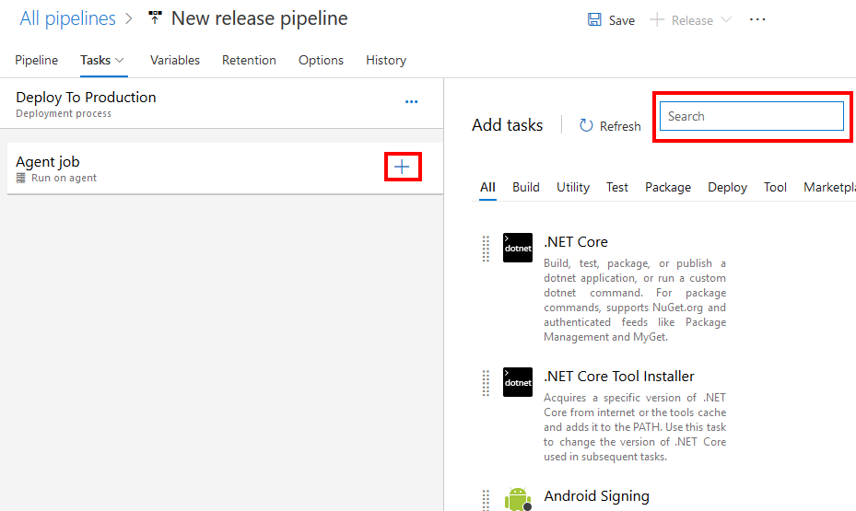Click the Deployment process subtitle
This screenshot has width=856, height=511.
click(64, 113)
